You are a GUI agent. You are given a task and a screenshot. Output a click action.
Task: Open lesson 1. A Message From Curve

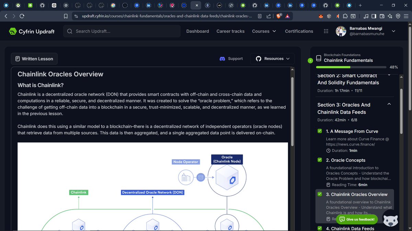coord(352,131)
